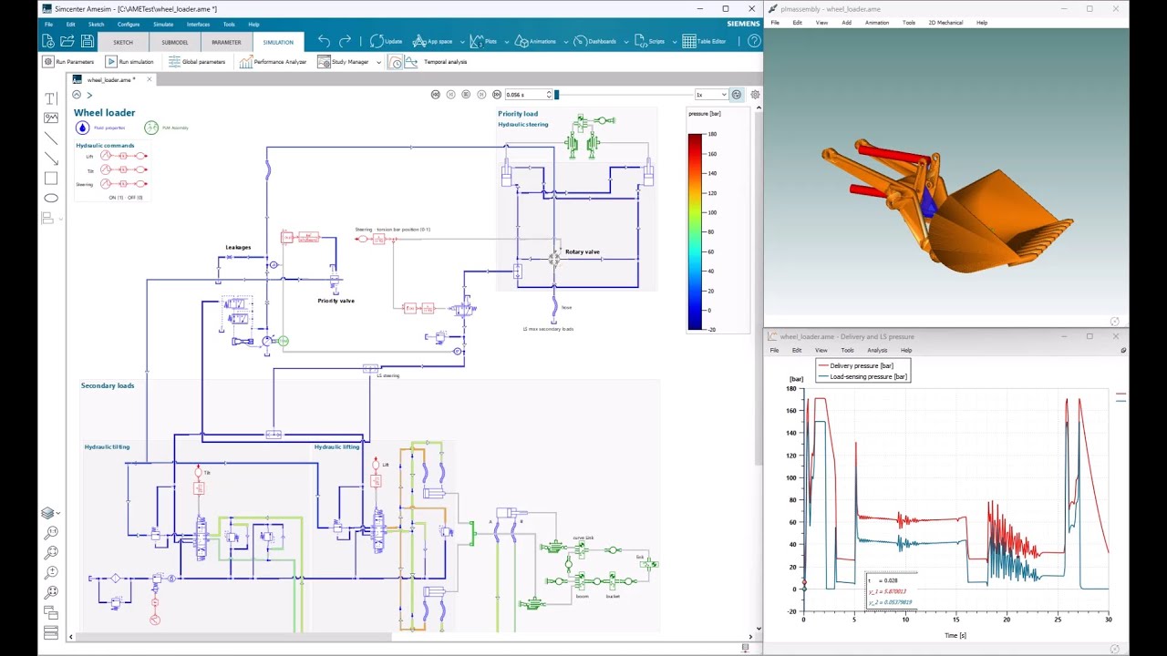Expand the alignment tool dropdown in sidebar
1167x656 pixels.
click(x=61, y=219)
